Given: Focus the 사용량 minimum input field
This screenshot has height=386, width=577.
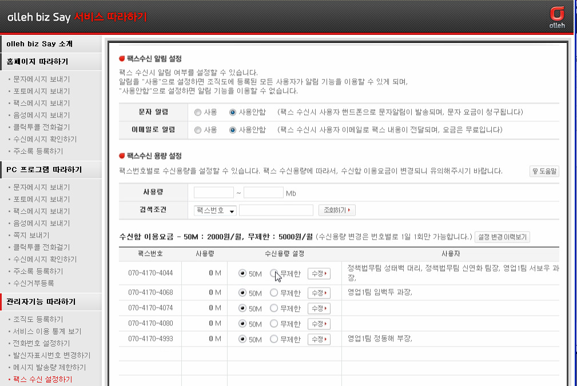Looking at the screenshot, I should (214, 193).
